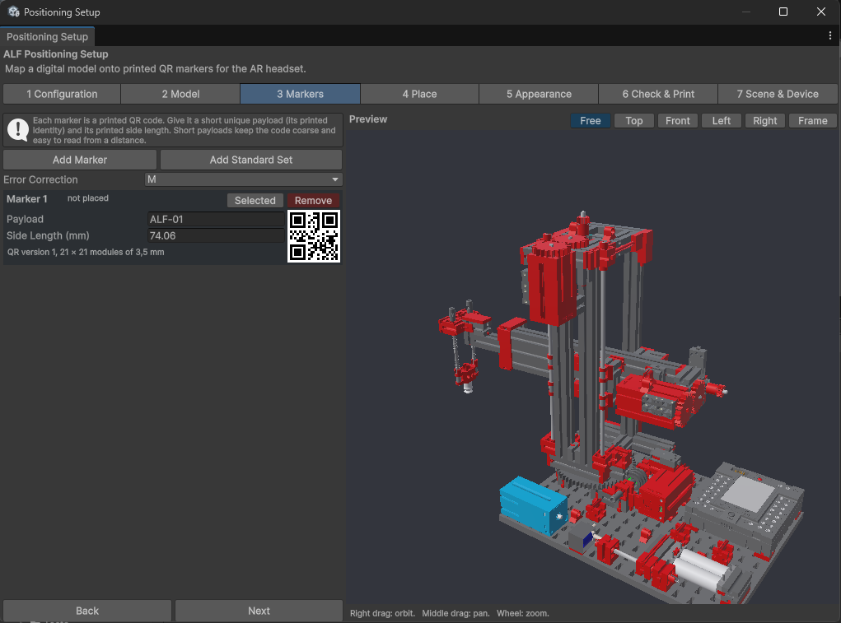Viewport: 841px width, 623px height.
Task: Click the 'Marker 1' label
Action: (x=27, y=198)
